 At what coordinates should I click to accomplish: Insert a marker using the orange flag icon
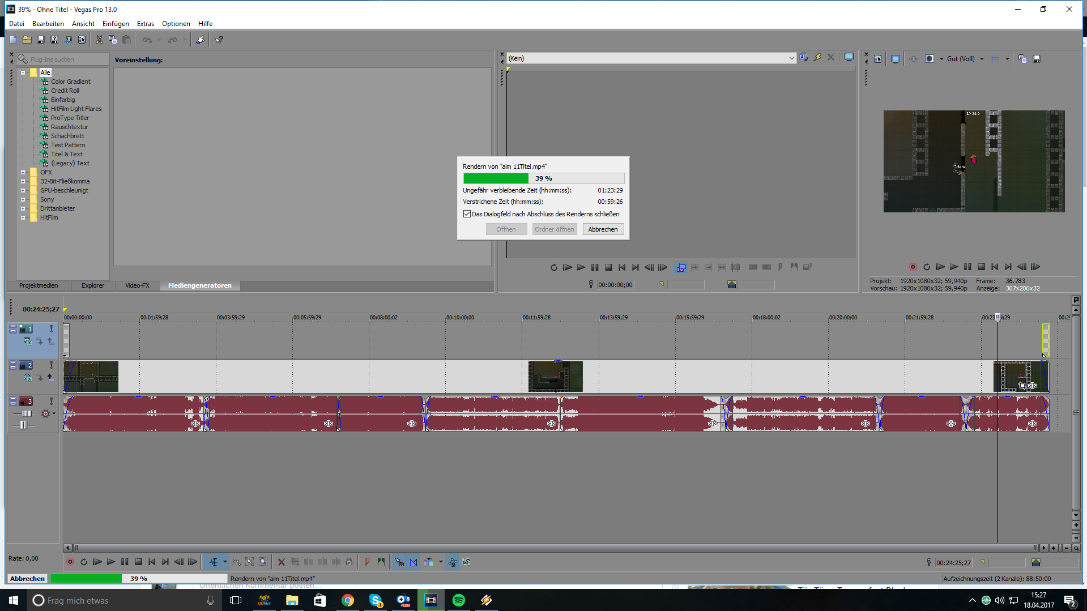click(x=367, y=562)
